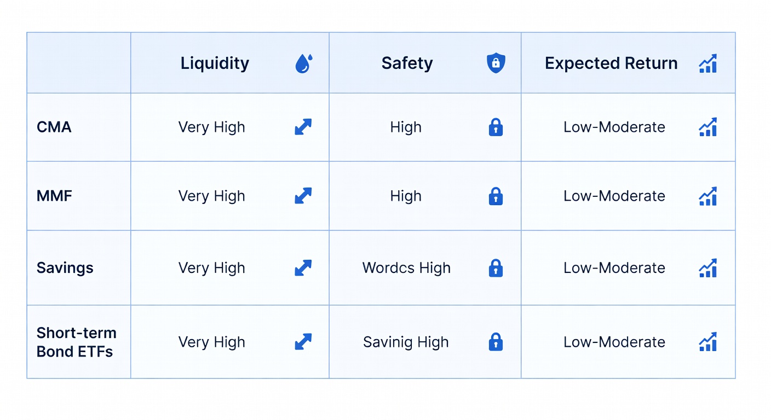Click the chart icon in Short-term Bond ETFs row

(707, 342)
